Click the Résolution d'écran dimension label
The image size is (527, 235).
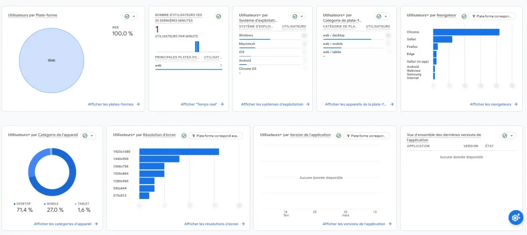coord(160,135)
